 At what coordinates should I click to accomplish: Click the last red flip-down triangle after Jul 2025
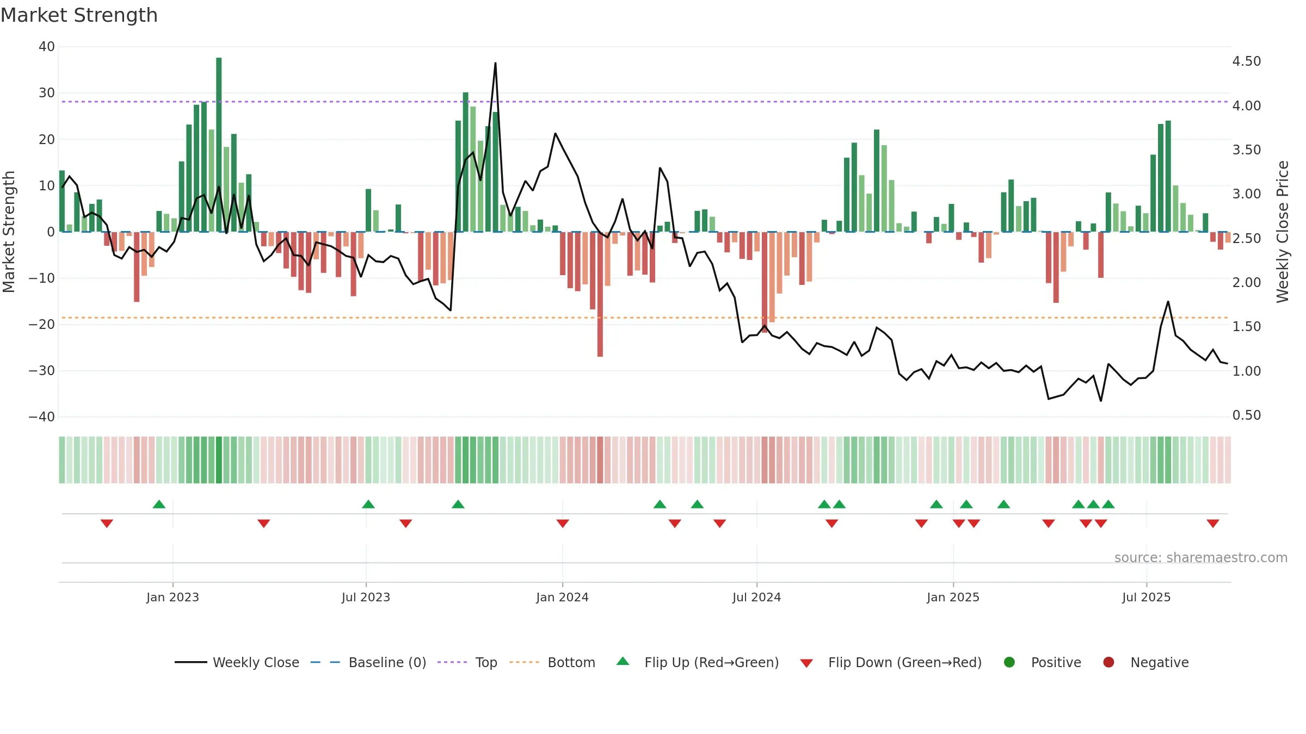(1213, 523)
